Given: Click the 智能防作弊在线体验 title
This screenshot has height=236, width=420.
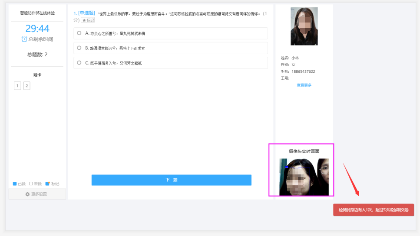Looking at the screenshot, I should [x=37, y=13].
